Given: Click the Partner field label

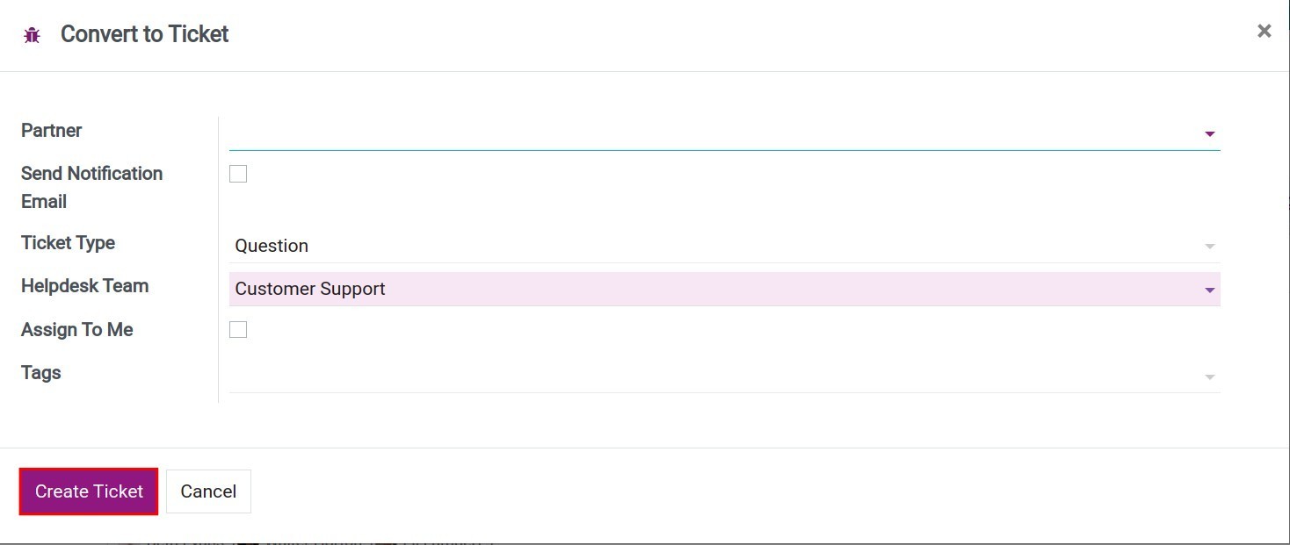Looking at the screenshot, I should click(50, 130).
